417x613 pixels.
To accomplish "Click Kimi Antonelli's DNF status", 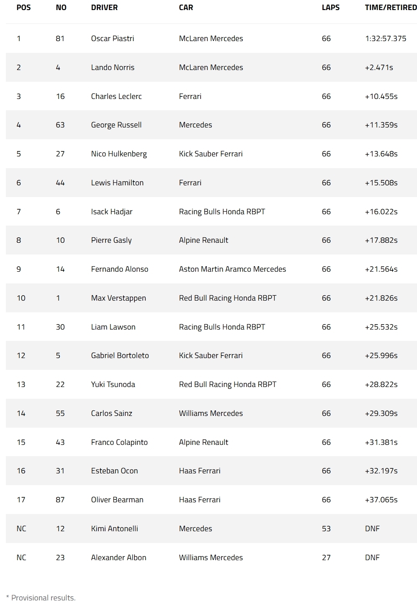I will click(x=372, y=529).
